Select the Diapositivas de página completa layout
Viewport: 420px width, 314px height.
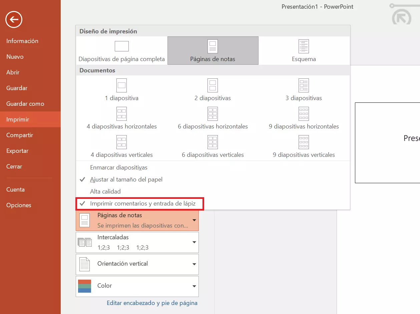coord(122,50)
